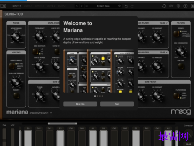Play the E2 key on the keyboard

coord(136,137)
